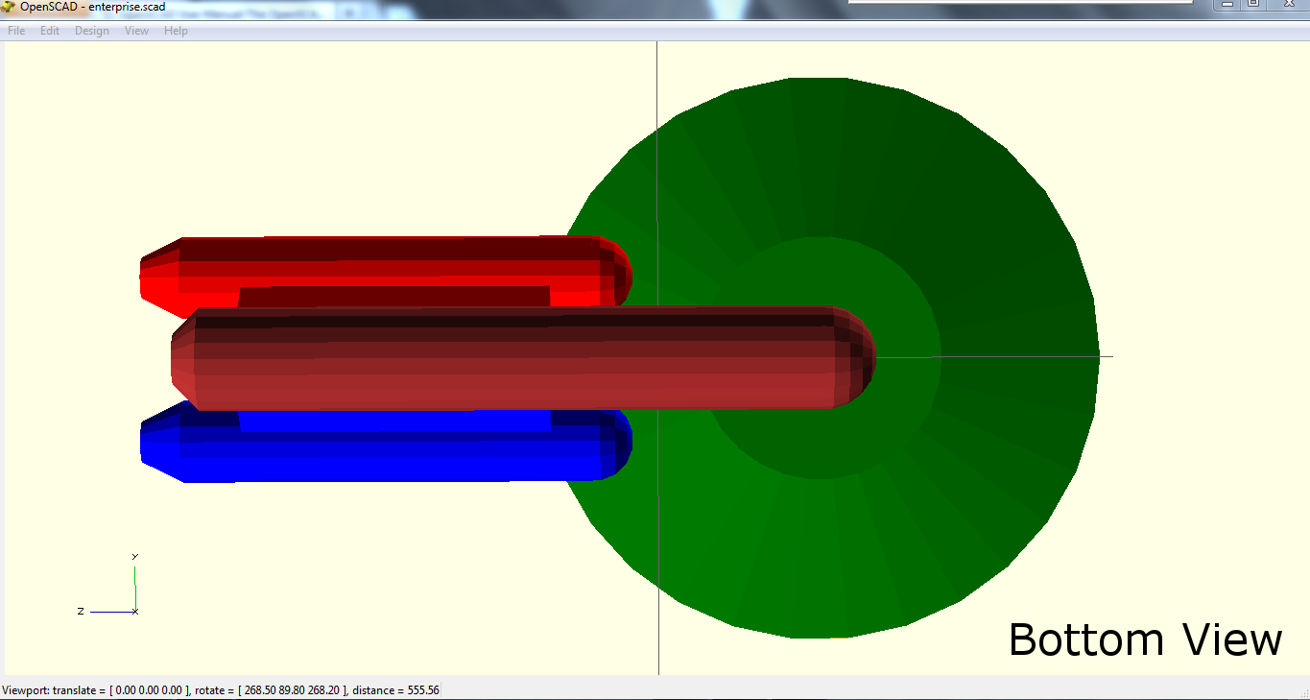Click the Z axis label on axis indicator

point(82,610)
